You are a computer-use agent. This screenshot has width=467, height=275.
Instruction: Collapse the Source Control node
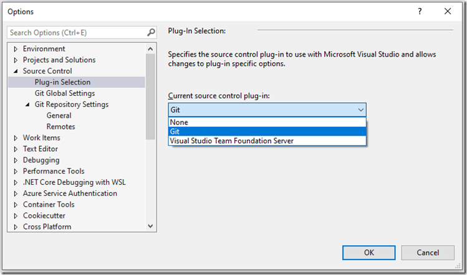pyautogui.click(x=16, y=72)
